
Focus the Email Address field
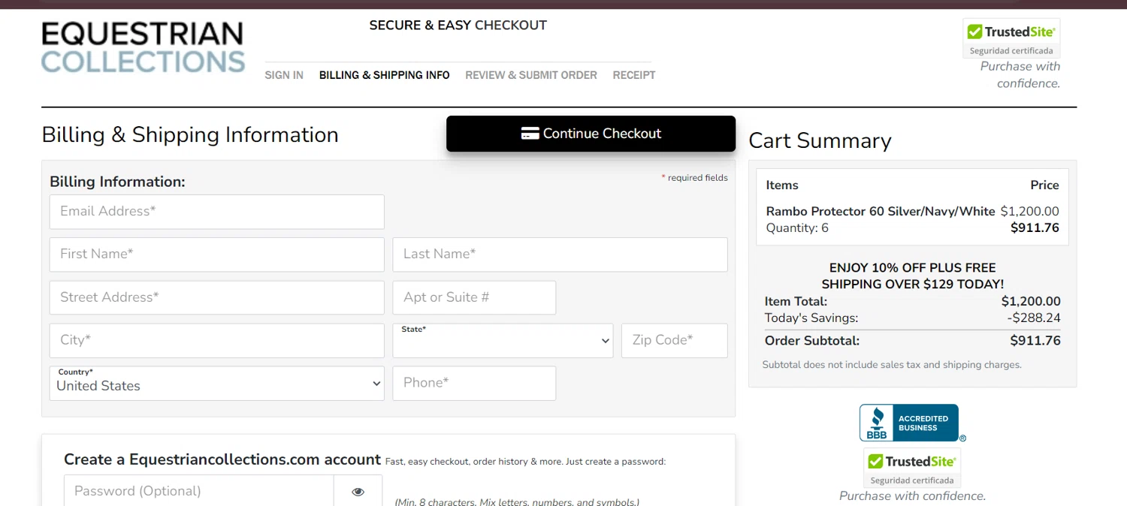[216, 212]
